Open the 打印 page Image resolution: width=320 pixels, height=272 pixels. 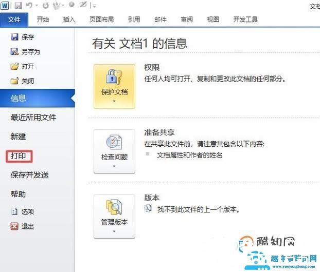point(18,156)
